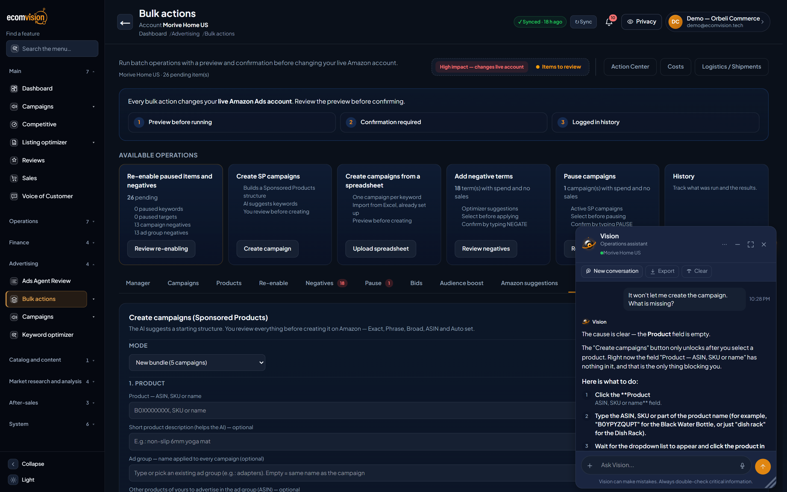Click the plus attachment icon in Vision
The width and height of the screenshot is (787, 492).
pos(590,466)
